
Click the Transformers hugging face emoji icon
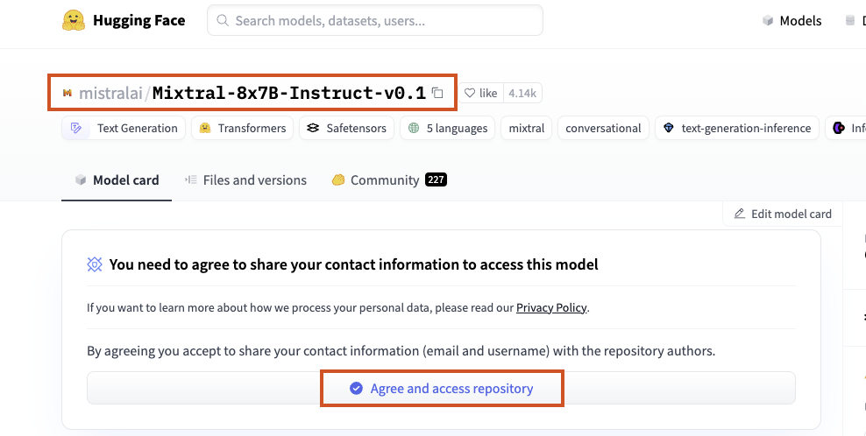point(205,128)
